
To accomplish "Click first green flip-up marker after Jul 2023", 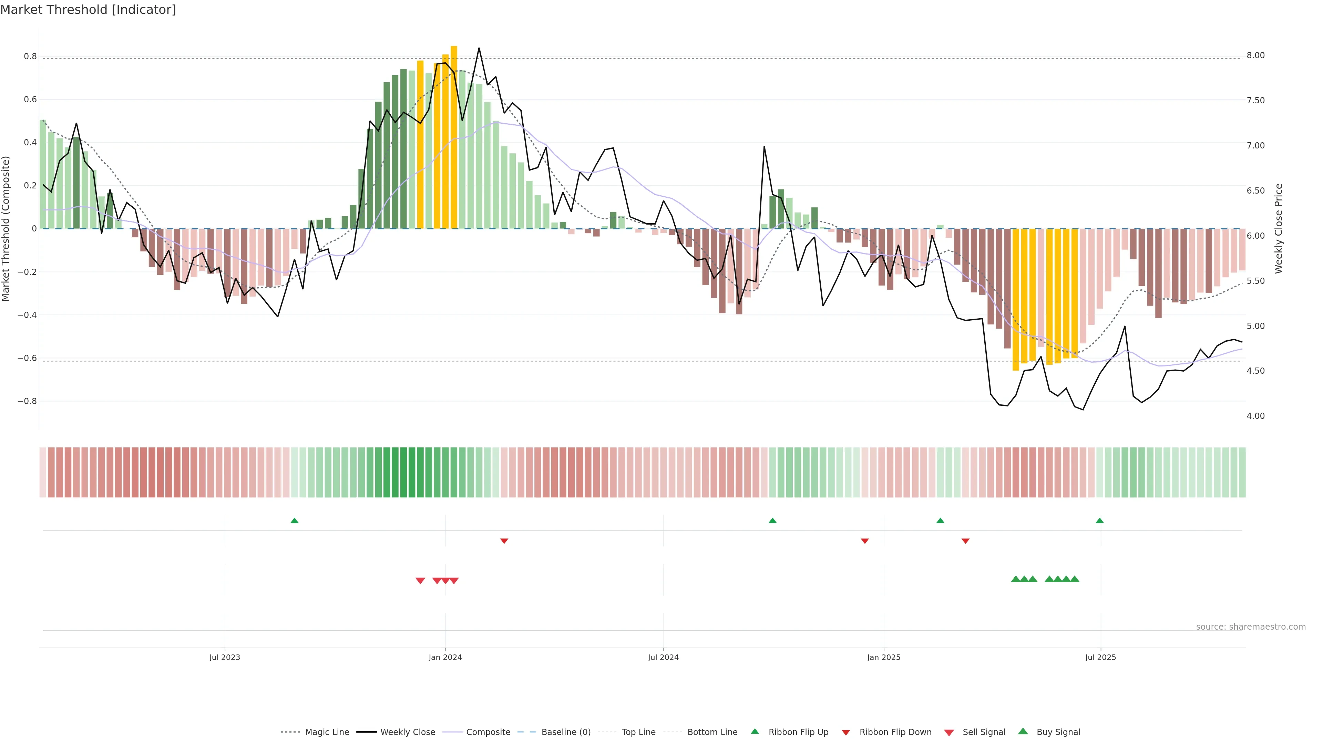I will click(294, 521).
